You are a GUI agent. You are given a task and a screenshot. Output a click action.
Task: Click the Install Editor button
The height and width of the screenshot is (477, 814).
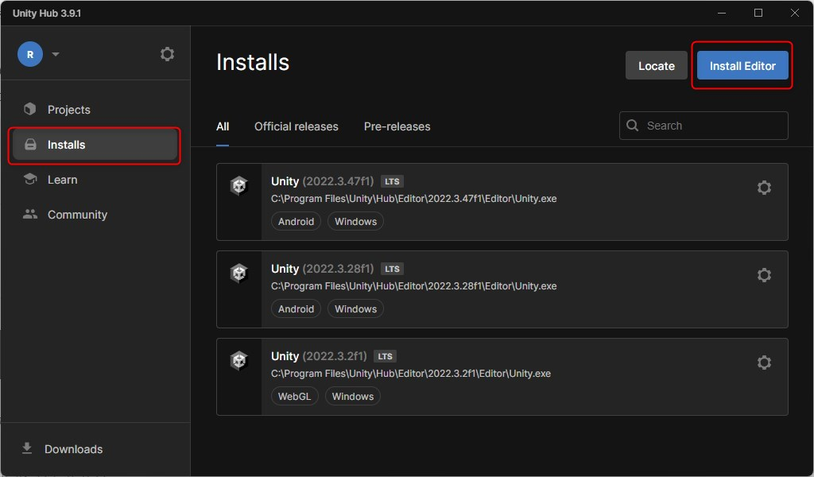point(742,66)
